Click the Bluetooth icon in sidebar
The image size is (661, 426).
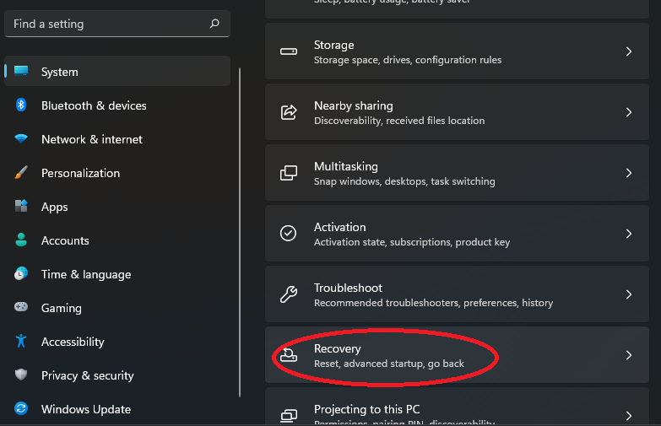[20, 105]
